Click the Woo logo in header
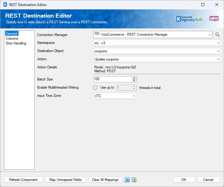Viewport: 224px width, 187px height. [214, 18]
